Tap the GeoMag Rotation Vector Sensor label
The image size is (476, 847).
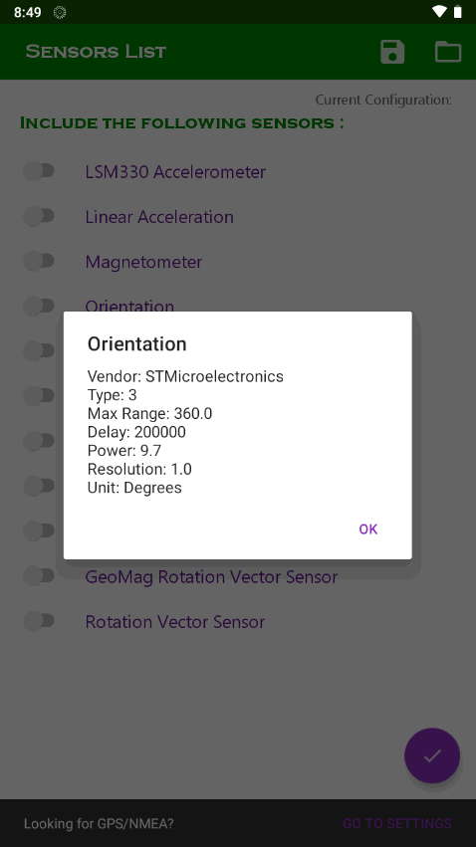tap(211, 577)
